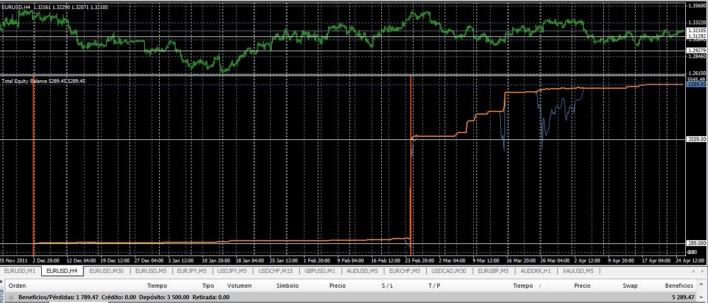Click the 289.000 level label
This screenshot has height=303, width=708.
696,243
